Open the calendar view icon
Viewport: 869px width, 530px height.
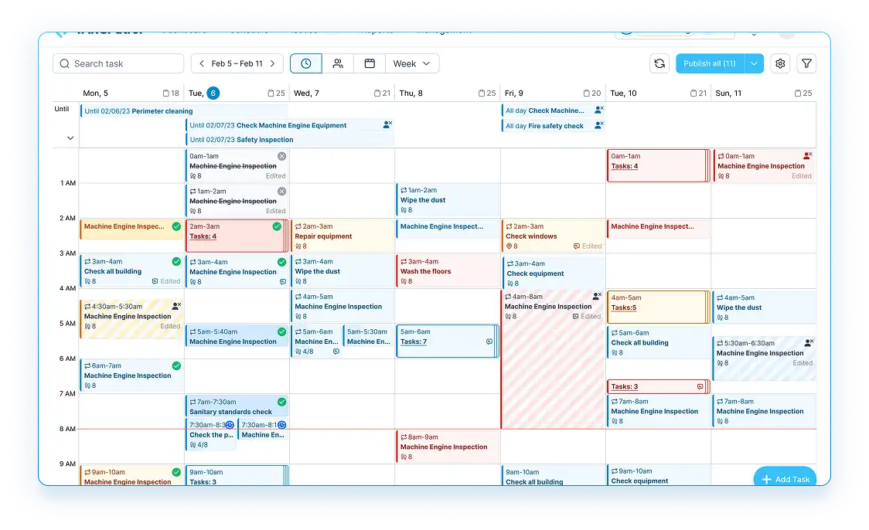[x=369, y=63]
